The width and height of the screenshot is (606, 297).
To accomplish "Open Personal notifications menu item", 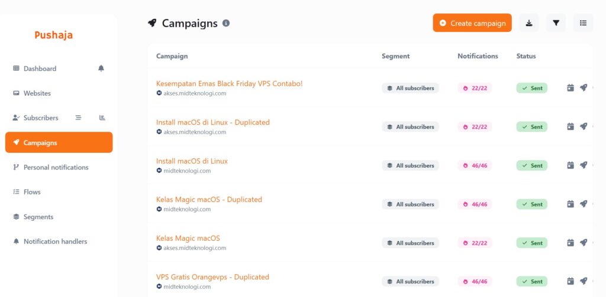I will click(56, 167).
